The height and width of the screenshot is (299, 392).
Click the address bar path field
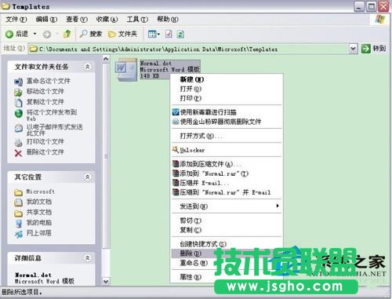tap(189, 49)
